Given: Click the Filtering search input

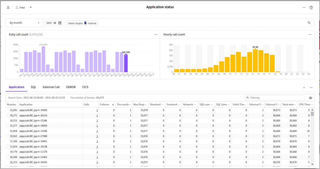Looking at the screenshot, I should point(275,98).
